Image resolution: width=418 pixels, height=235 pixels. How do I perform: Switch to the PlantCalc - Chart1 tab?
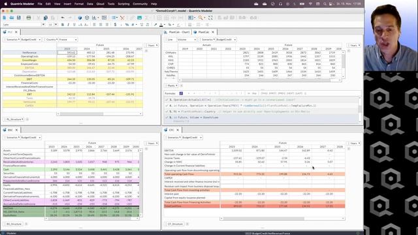pyautogui.click(x=177, y=32)
